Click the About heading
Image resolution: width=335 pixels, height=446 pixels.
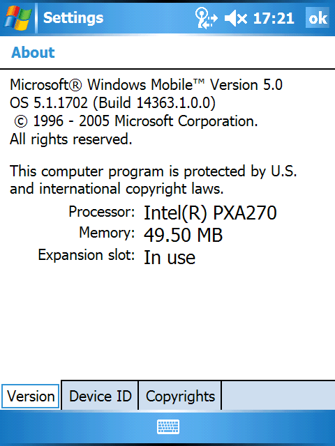33,52
